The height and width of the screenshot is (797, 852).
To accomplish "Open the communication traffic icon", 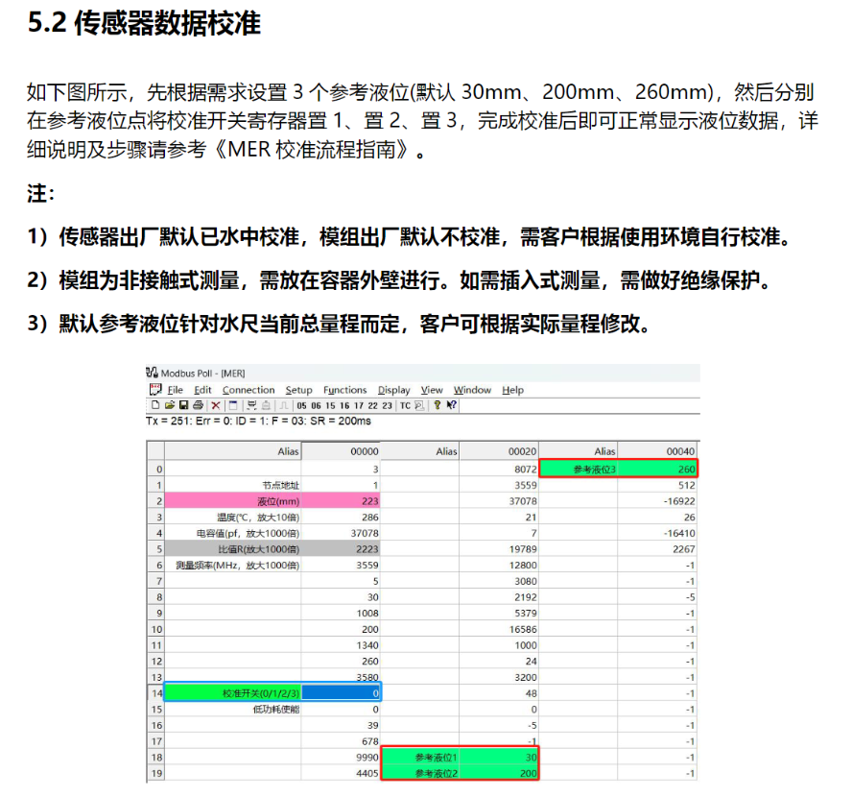I will (419, 405).
